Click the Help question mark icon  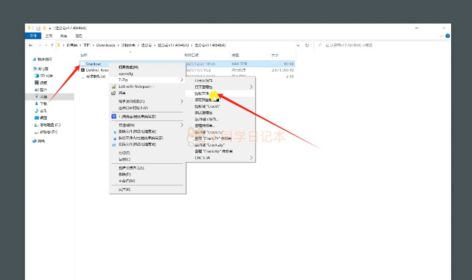coord(447,36)
